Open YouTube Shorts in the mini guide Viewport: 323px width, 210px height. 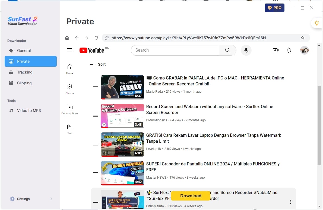(70, 89)
